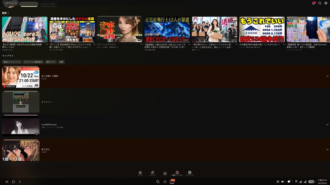This screenshot has width=330, height=185.
Task: Open taskbar battery indicator showing 19
Action: (x=312, y=182)
